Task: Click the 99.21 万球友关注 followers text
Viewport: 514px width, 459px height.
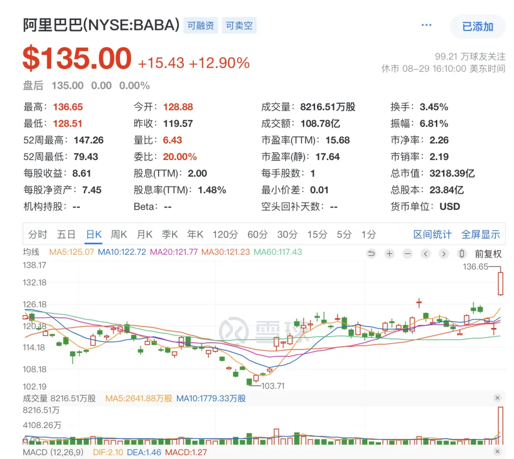Action: coord(470,56)
